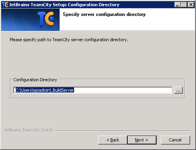The height and width of the screenshot is (150, 196).
Task: Click the large TC logo in banner
Action: pyautogui.click(x=46, y=18)
